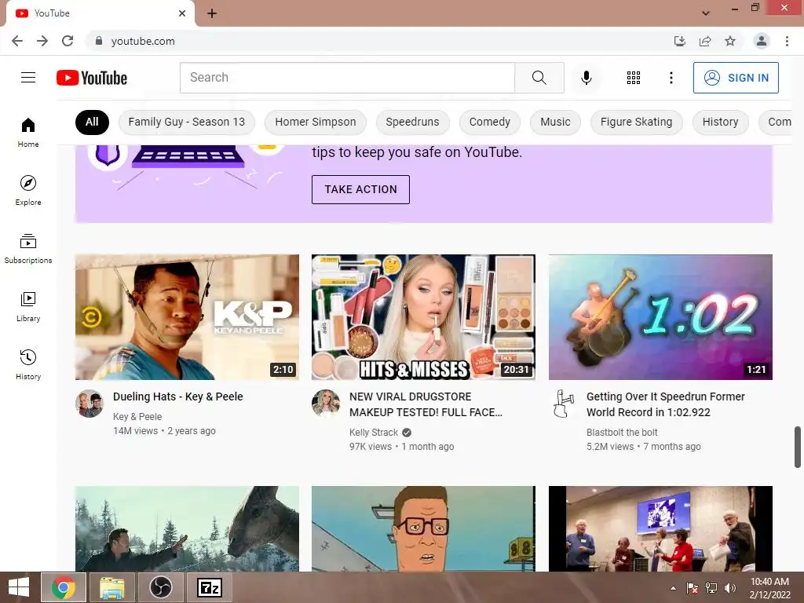The height and width of the screenshot is (603, 804).
Task: Start voice search with microphone icon
Action: (586, 78)
